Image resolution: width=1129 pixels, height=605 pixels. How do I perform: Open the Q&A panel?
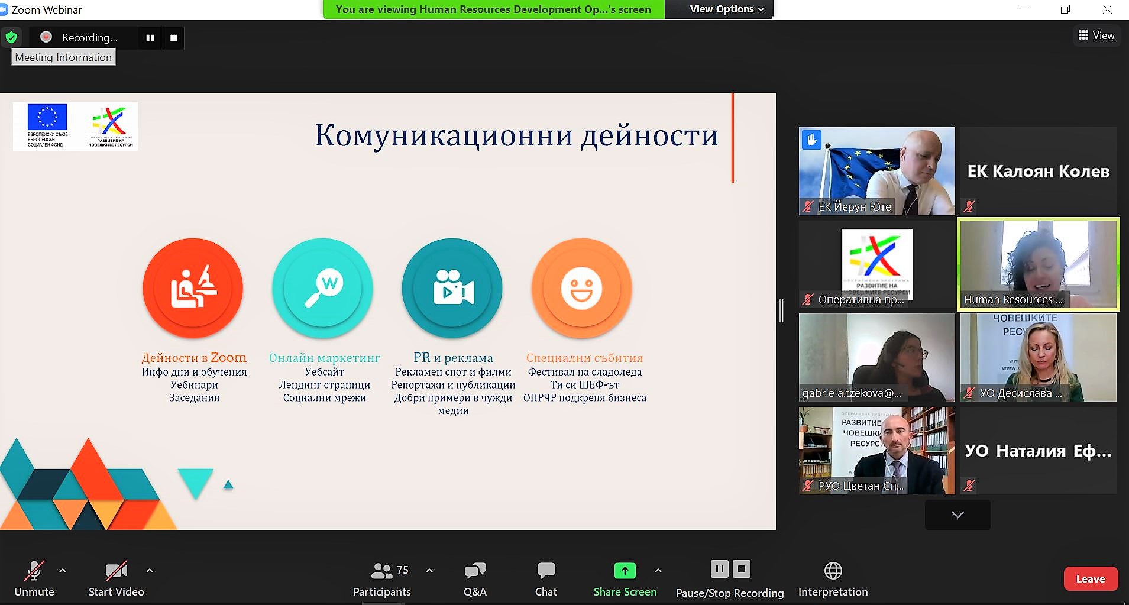(475, 579)
